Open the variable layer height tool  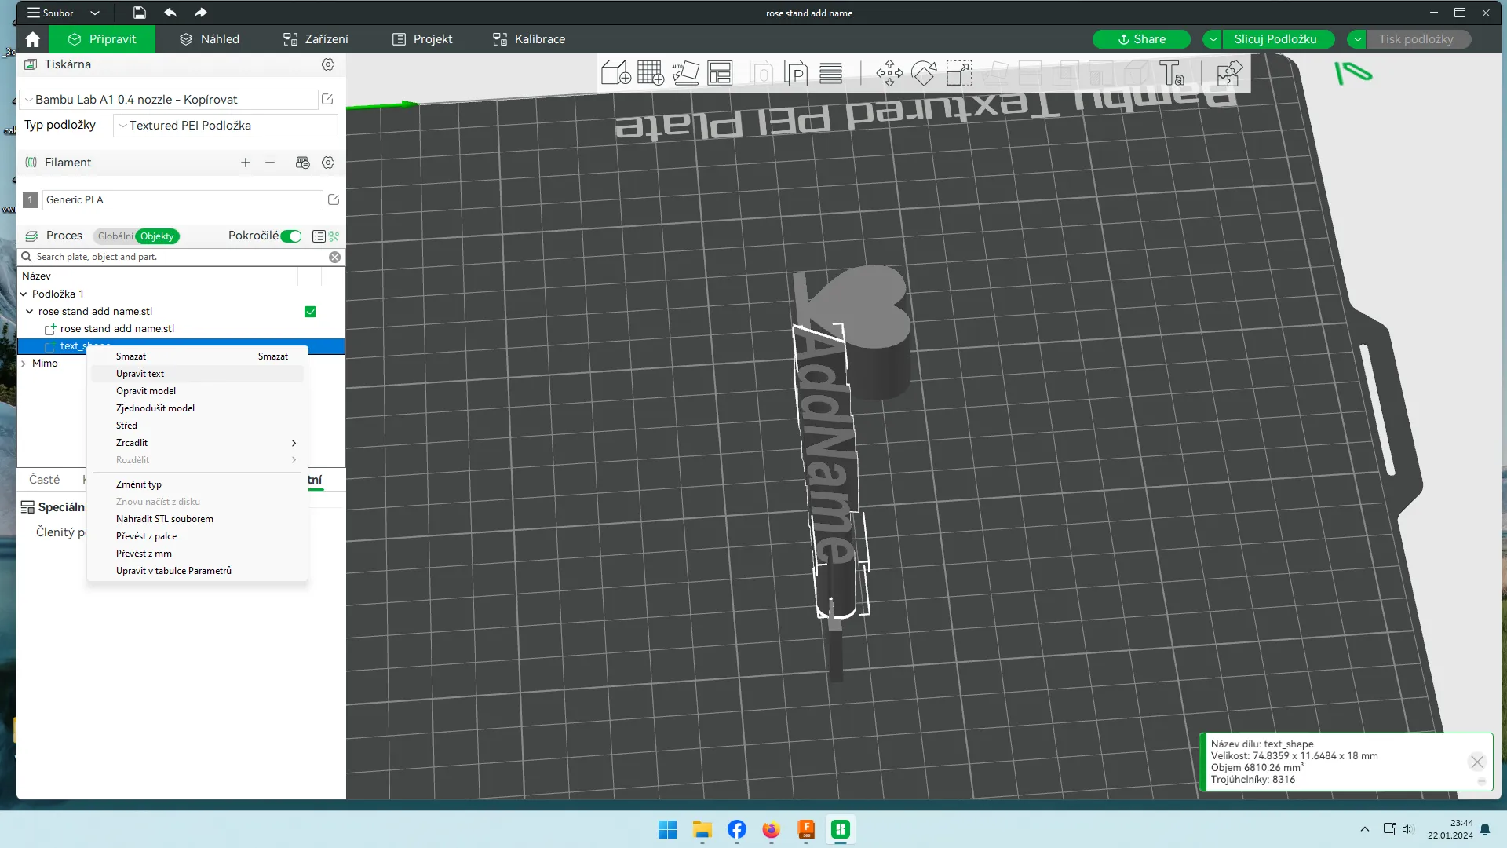pyautogui.click(x=830, y=73)
